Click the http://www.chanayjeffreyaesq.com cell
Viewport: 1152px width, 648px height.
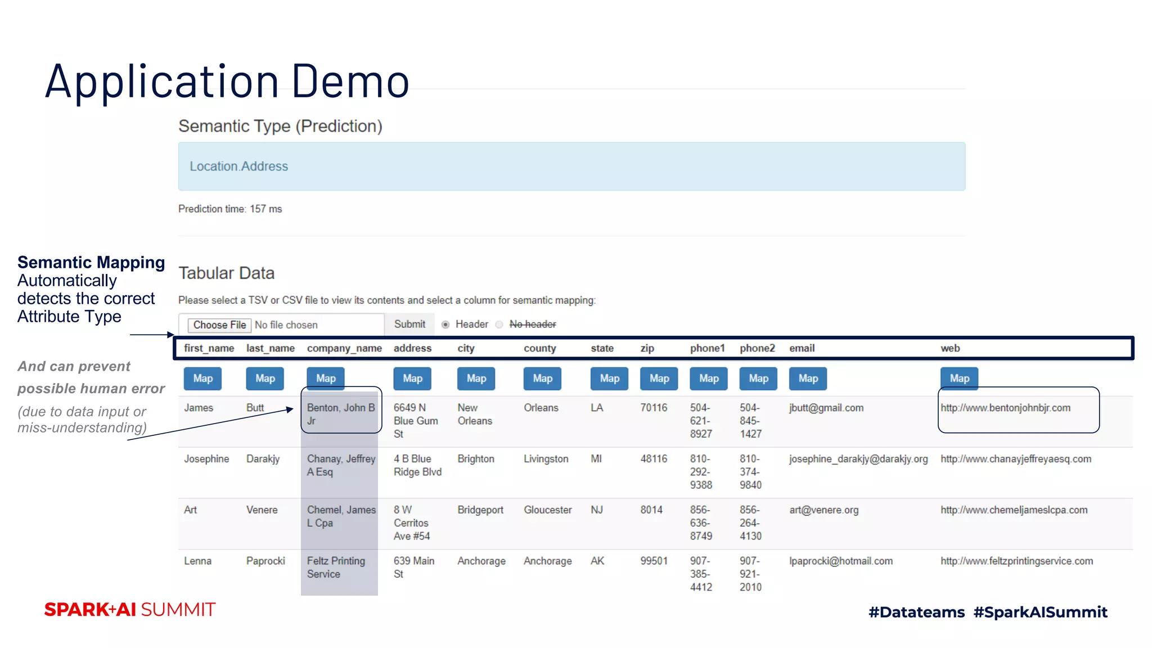1016,459
